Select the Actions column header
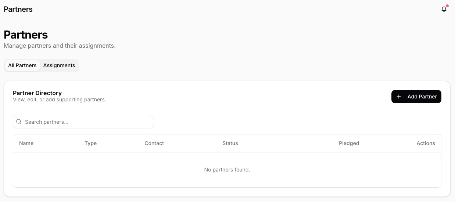The height and width of the screenshot is (202, 455). 426,143
